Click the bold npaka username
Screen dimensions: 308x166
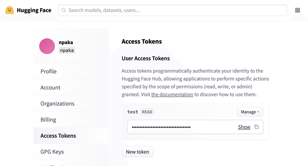coord(66,42)
